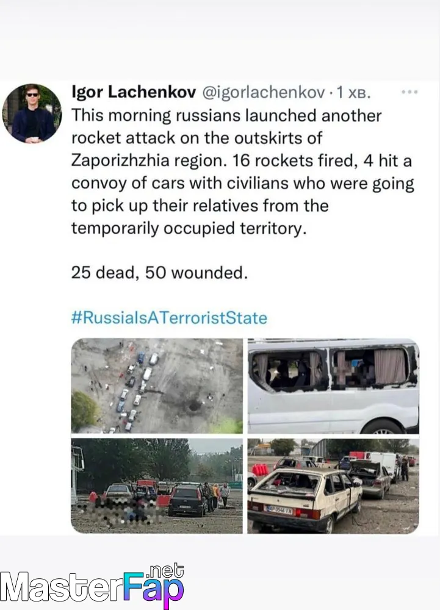The image size is (440, 610).
Task: Click the ".net" badge on watermark
Action: [x=166, y=570]
